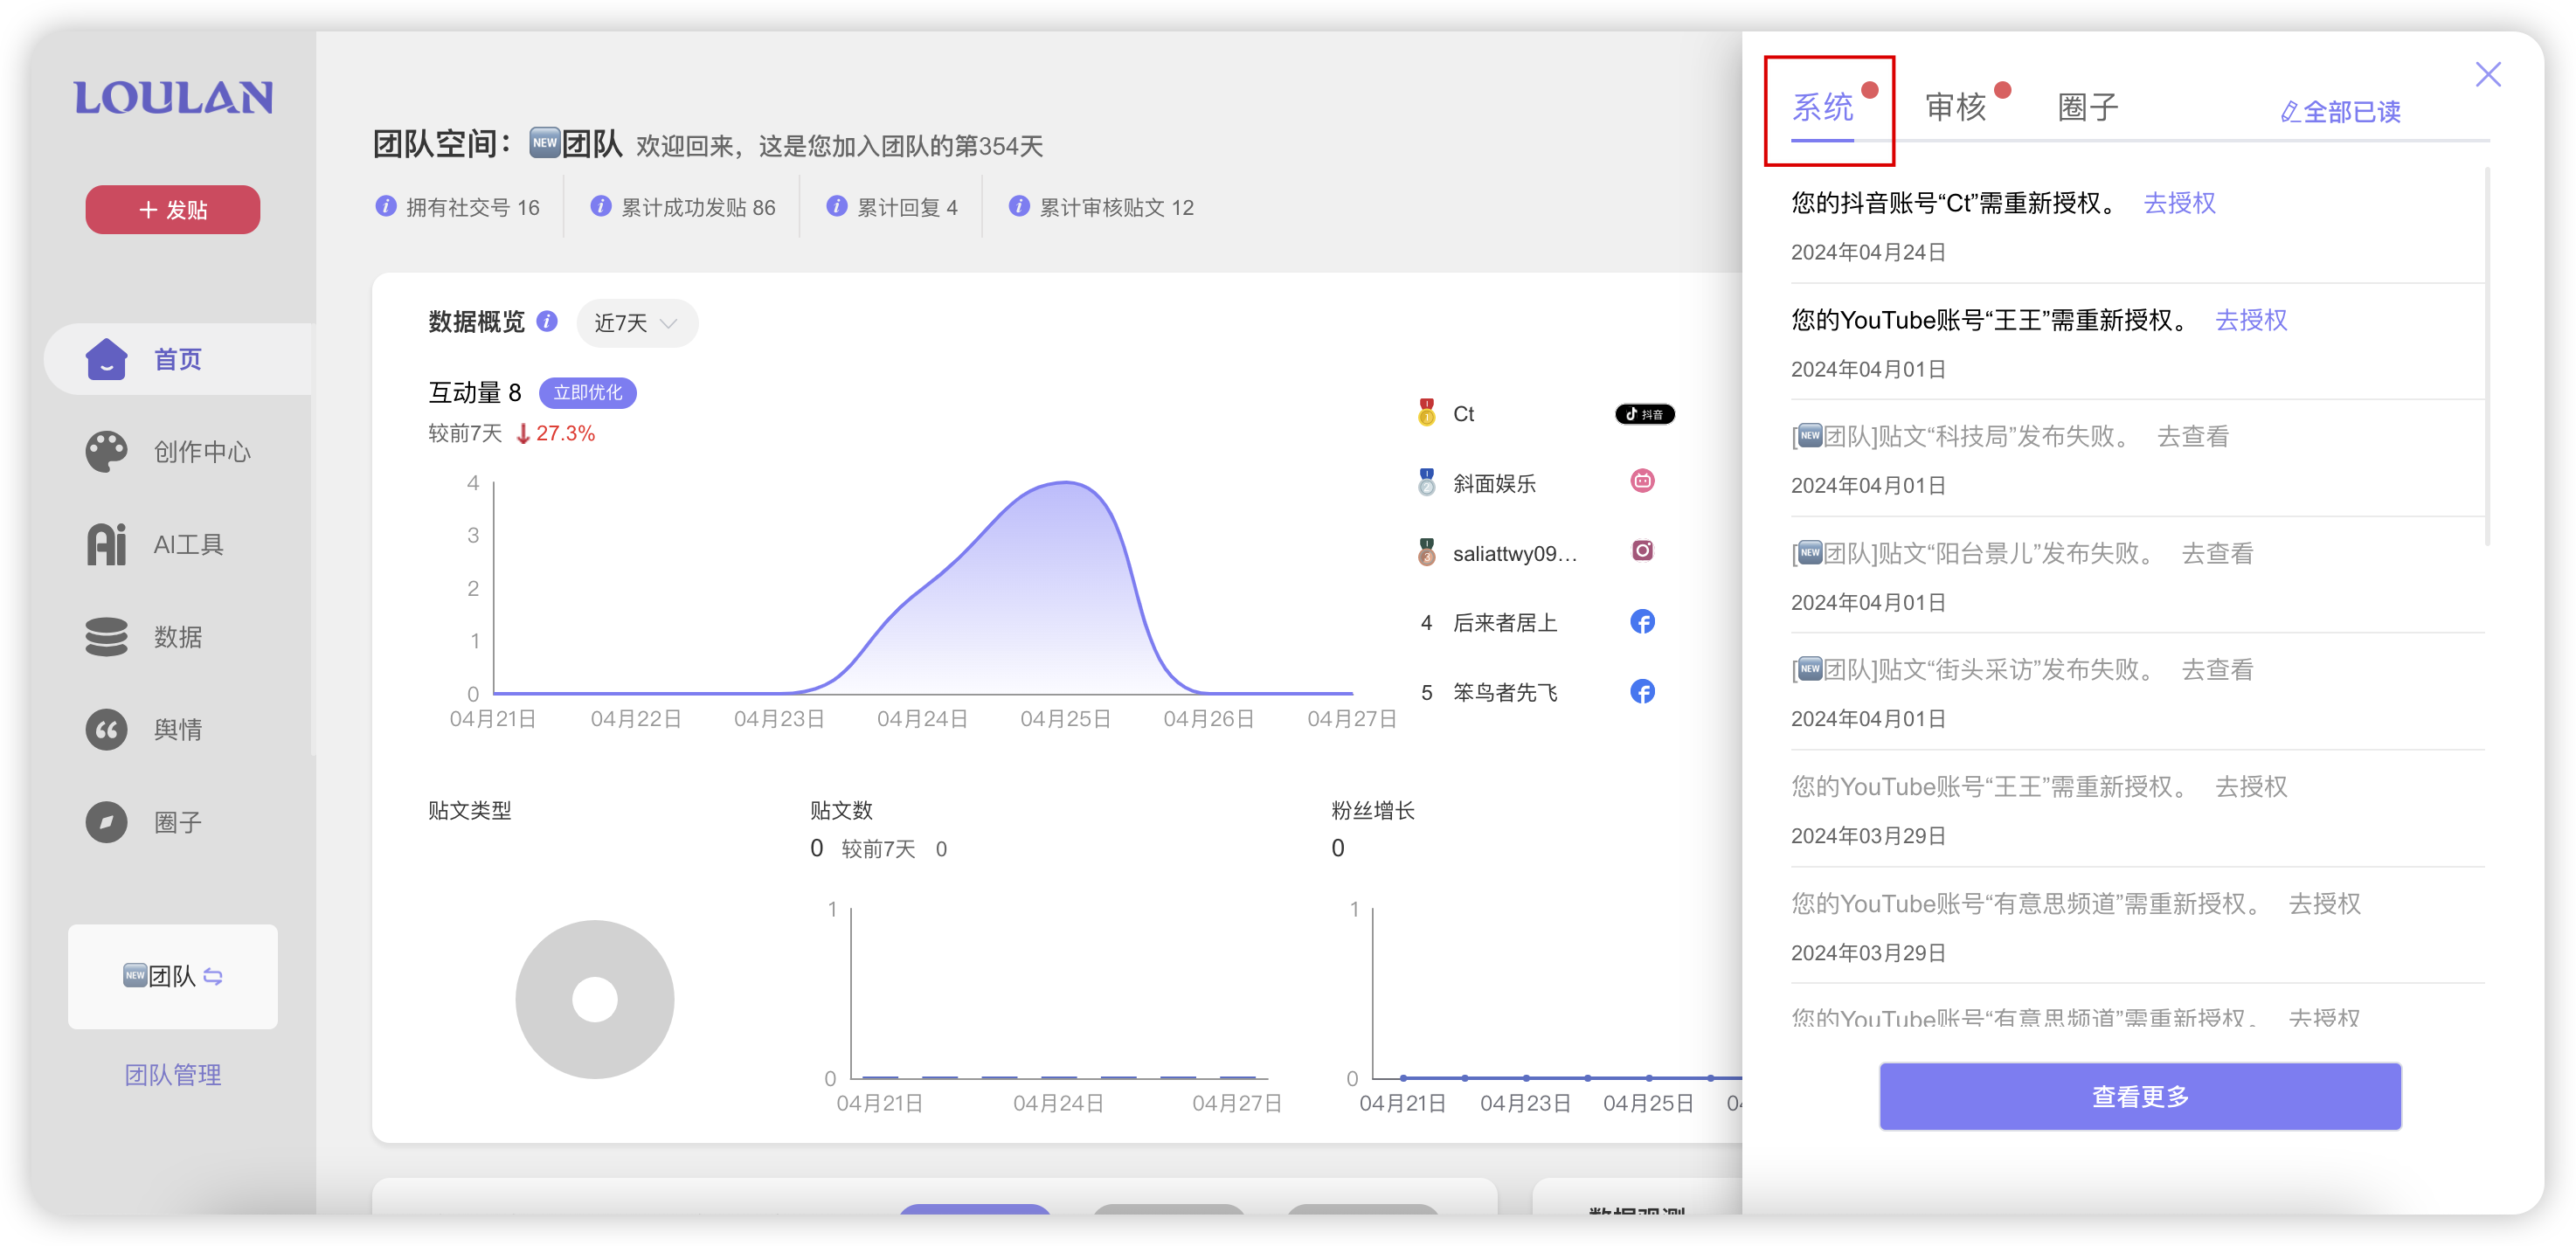The height and width of the screenshot is (1246, 2576).
Task: Click the 贴文类型 donut chart
Action: (595, 1000)
